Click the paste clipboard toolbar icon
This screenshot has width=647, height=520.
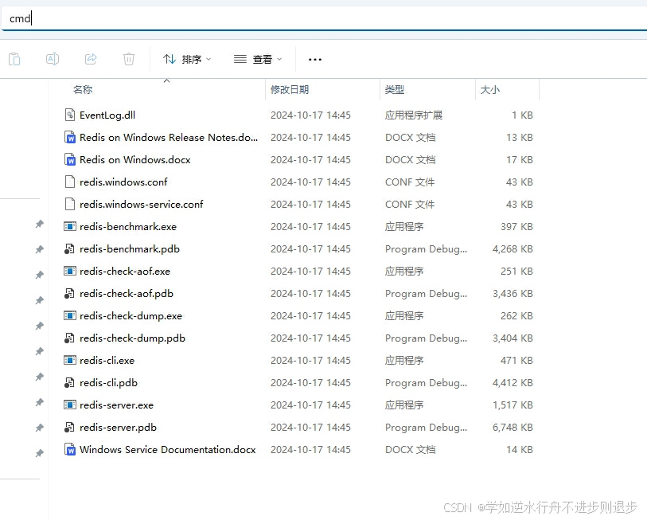pyautogui.click(x=14, y=59)
